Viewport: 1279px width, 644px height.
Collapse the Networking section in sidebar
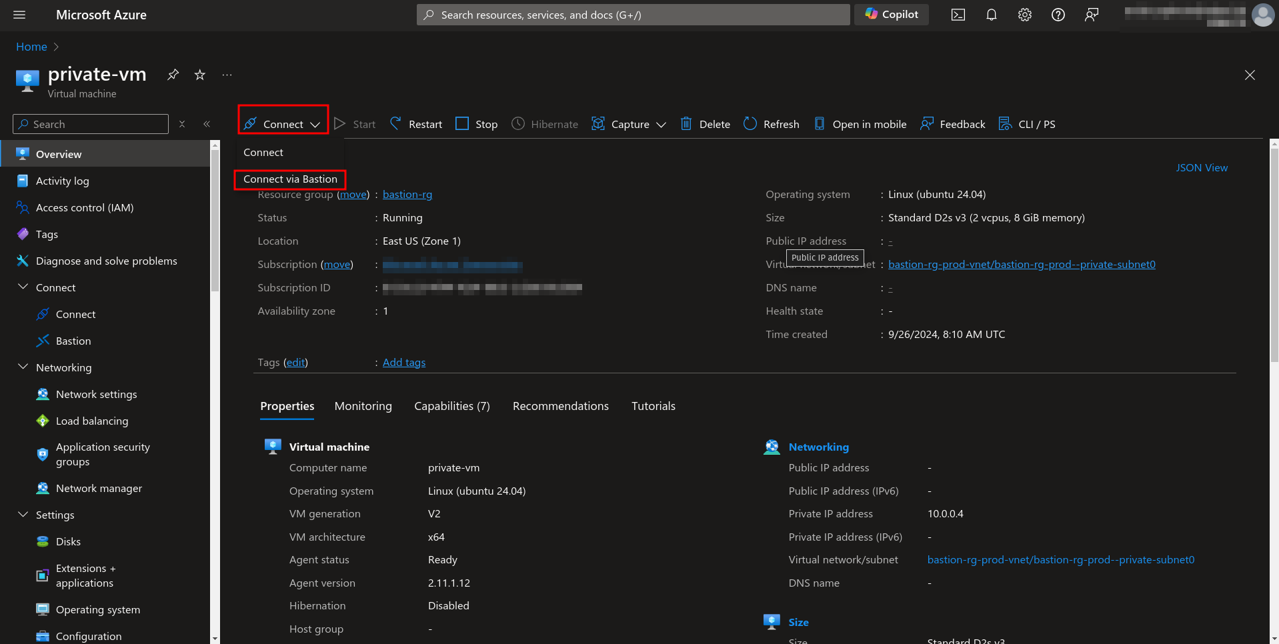coord(23,367)
